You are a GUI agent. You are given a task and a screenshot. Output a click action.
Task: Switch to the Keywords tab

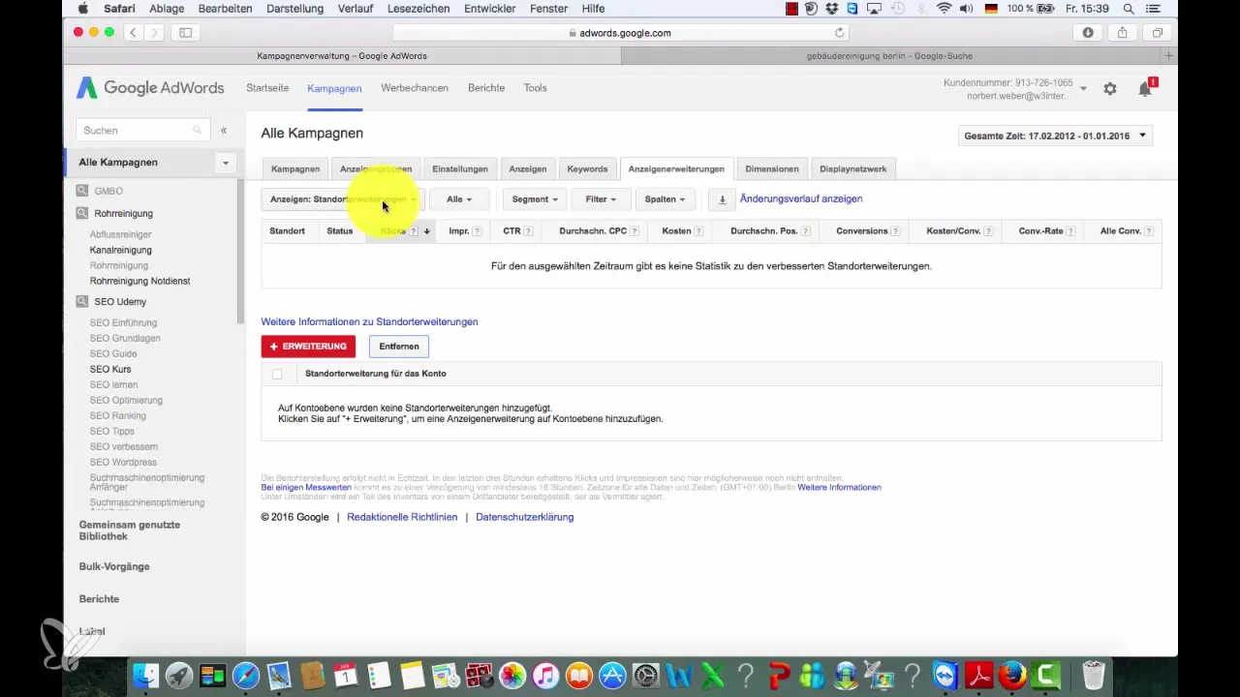pyautogui.click(x=587, y=168)
